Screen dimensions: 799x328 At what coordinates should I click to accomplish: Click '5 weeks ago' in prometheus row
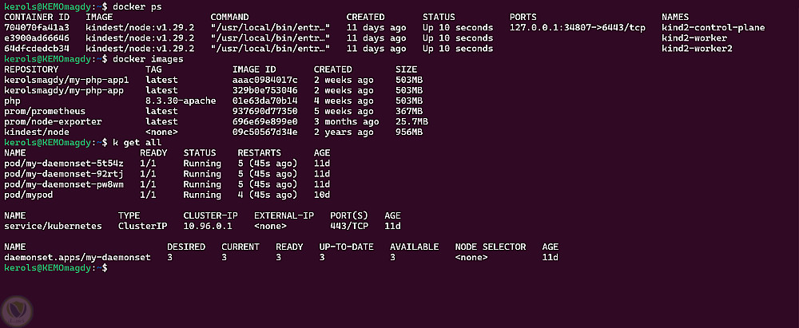click(344, 111)
